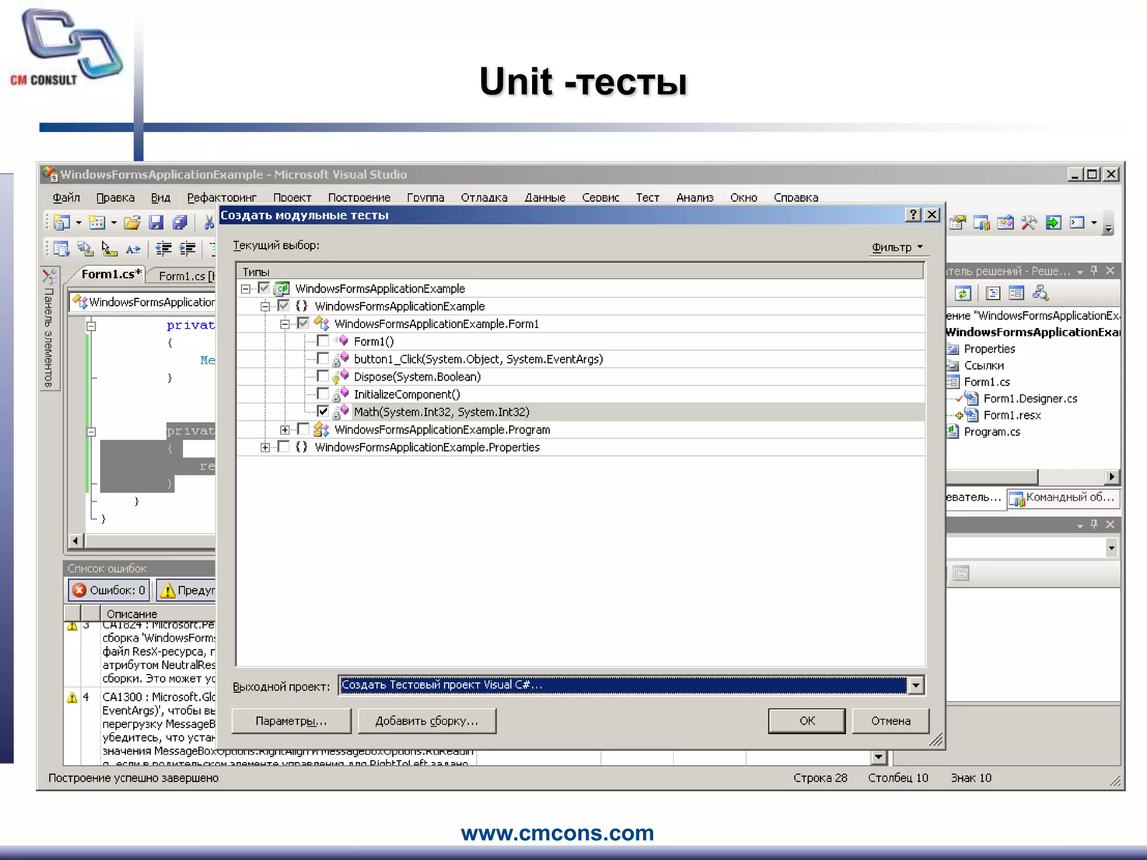Collapse the Form1 class tree node
Viewport: 1147px width, 860px height.
[x=285, y=324]
